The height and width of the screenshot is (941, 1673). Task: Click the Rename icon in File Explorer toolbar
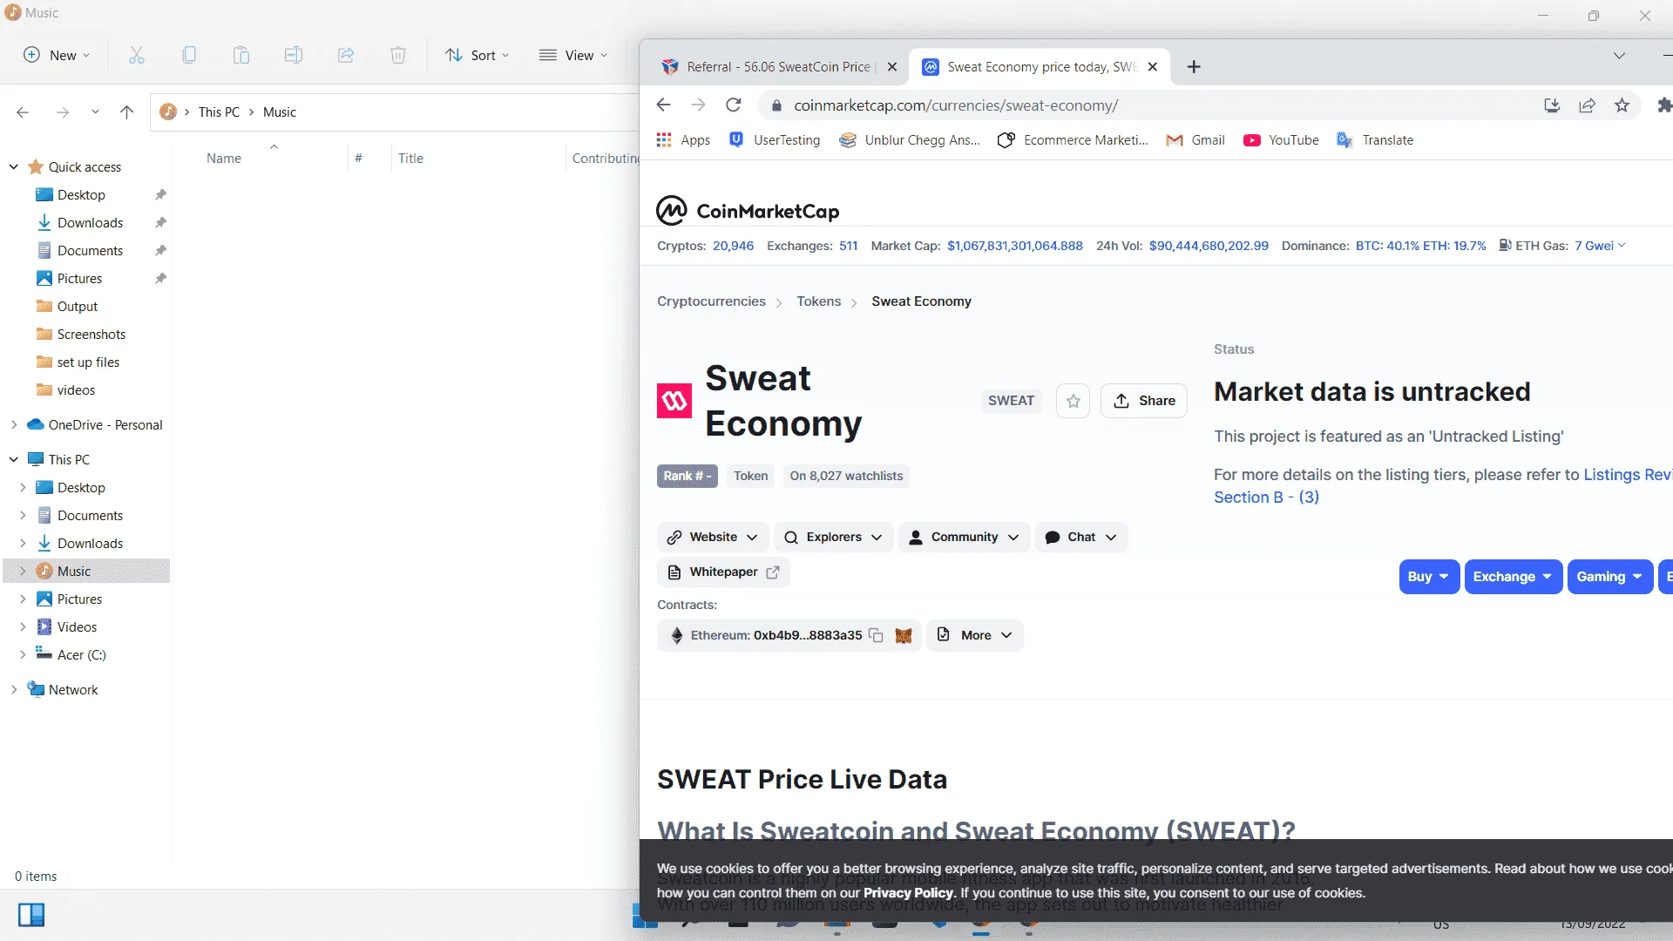(x=294, y=55)
